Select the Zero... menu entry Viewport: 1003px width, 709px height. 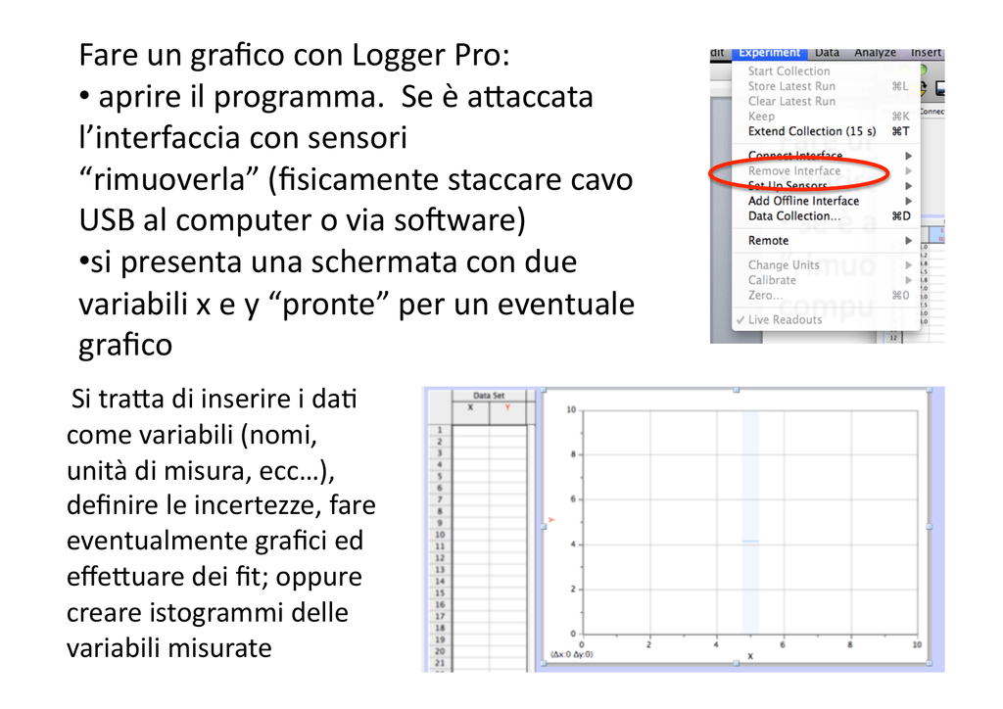point(765,296)
